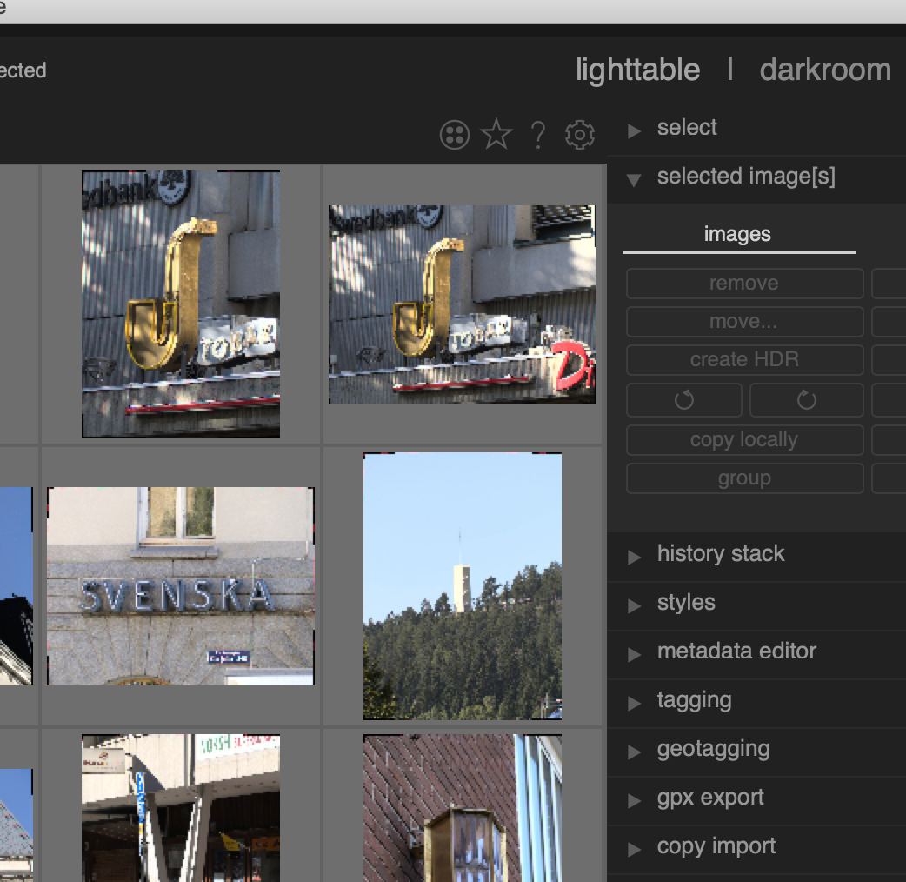Screen dimensions: 906x882
Task: Expand the history stack panel
Action: tap(722, 554)
